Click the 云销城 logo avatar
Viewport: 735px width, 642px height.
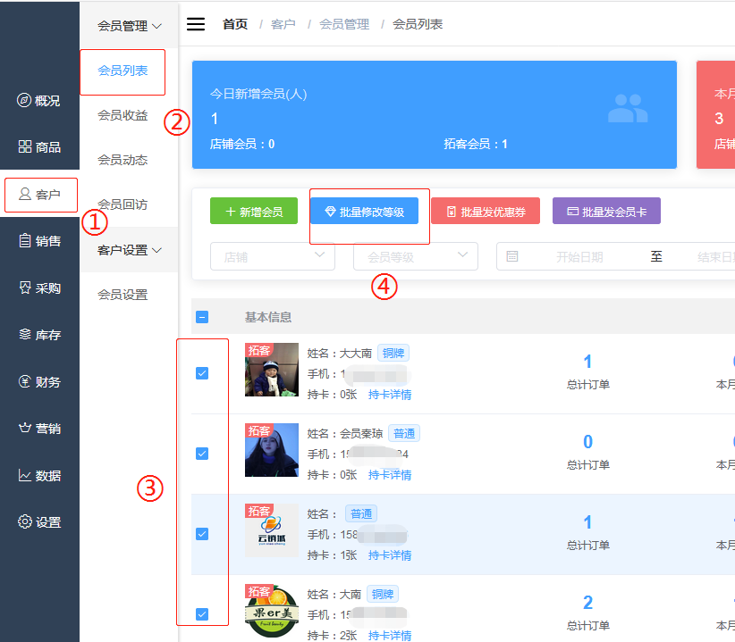272,530
